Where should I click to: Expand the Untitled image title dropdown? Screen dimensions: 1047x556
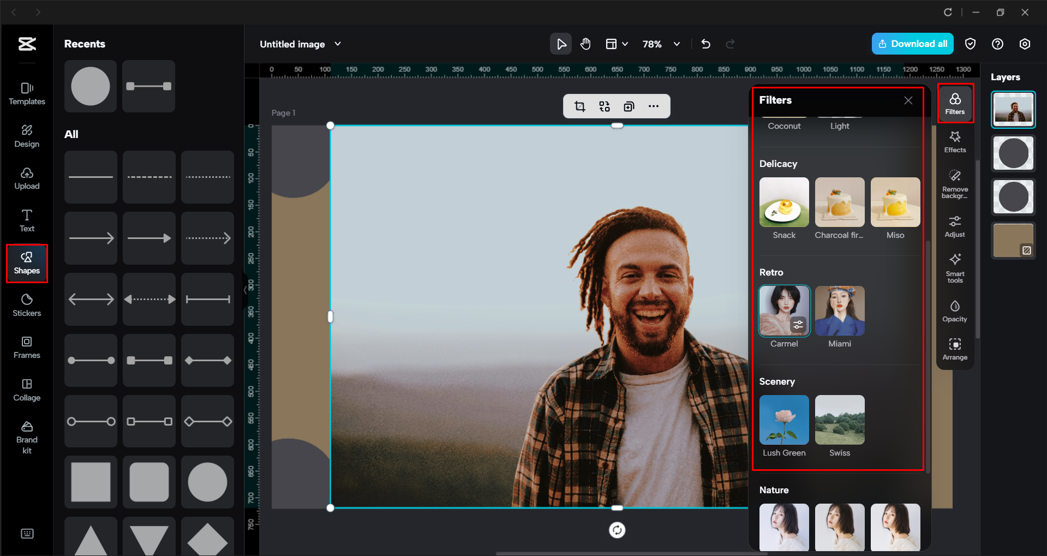pos(338,44)
